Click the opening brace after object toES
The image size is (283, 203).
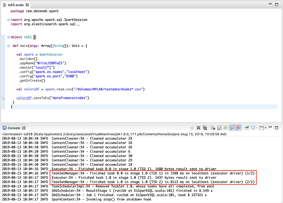pyautogui.click(x=35, y=37)
